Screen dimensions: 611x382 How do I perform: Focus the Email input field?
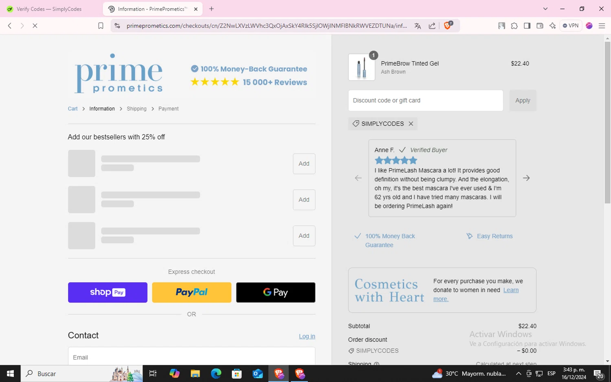(191, 356)
